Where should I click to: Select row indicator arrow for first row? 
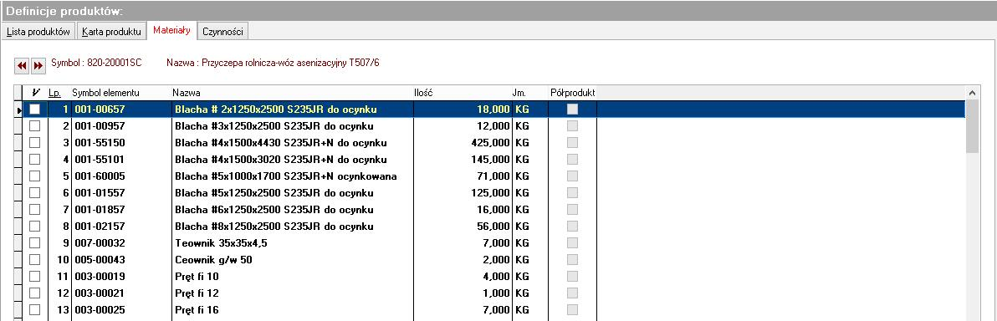[x=18, y=110]
